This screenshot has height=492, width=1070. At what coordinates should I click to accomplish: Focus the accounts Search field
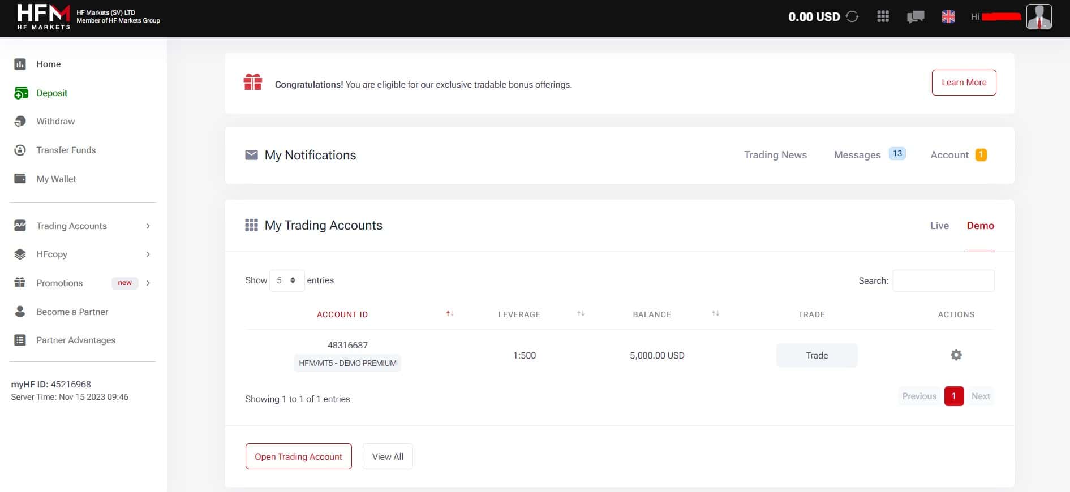943,280
